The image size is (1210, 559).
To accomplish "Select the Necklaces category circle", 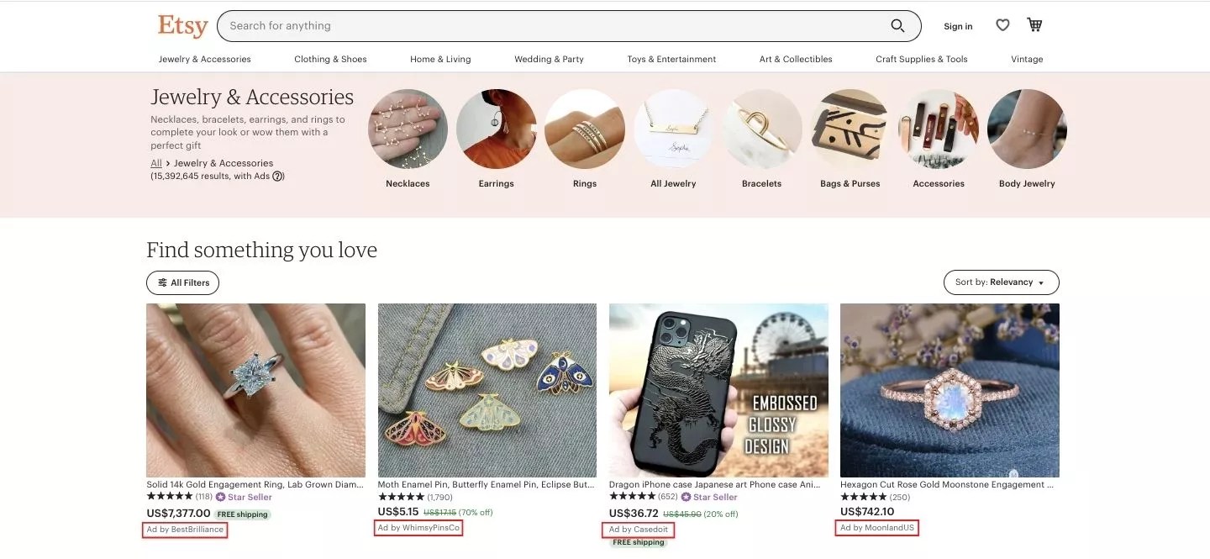I will tap(408, 129).
